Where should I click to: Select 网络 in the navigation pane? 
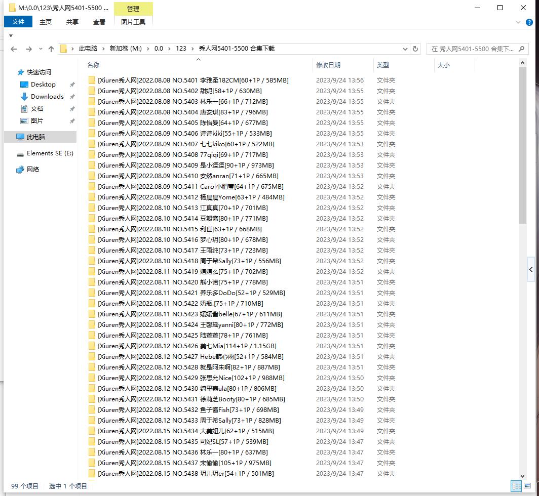click(x=33, y=170)
